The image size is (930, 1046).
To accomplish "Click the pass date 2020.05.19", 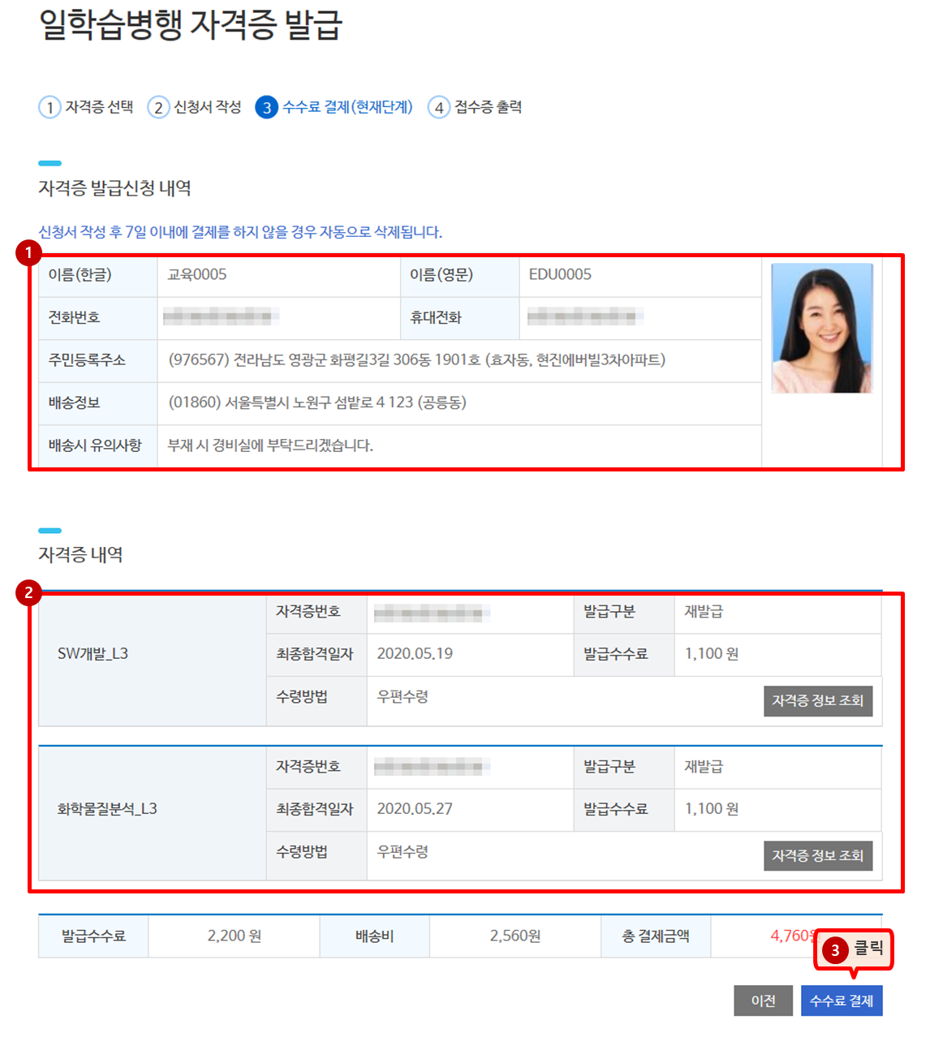I will (415, 653).
